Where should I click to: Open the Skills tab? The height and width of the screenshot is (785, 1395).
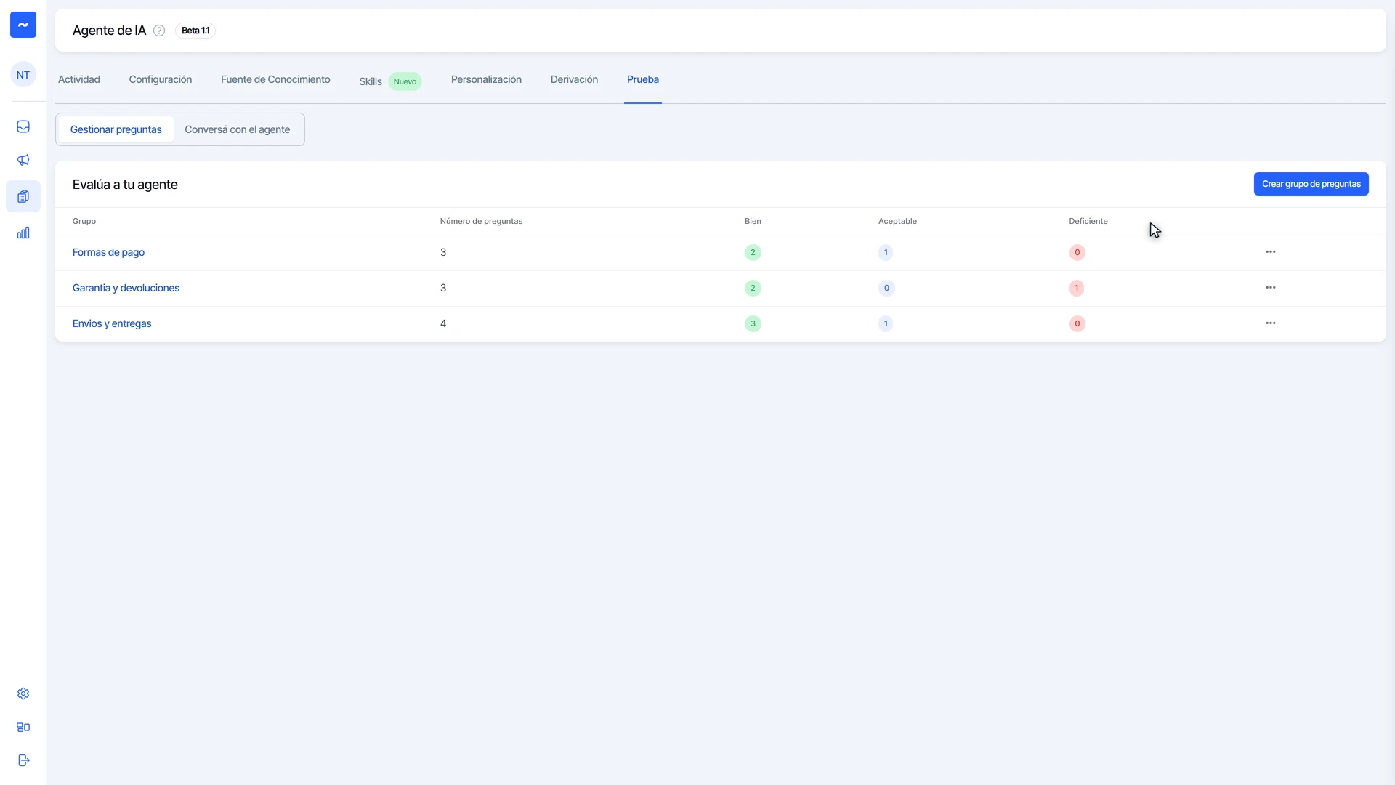(371, 81)
